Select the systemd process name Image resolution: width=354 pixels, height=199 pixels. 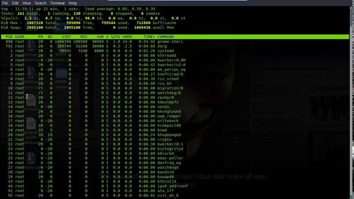[166, 51]
